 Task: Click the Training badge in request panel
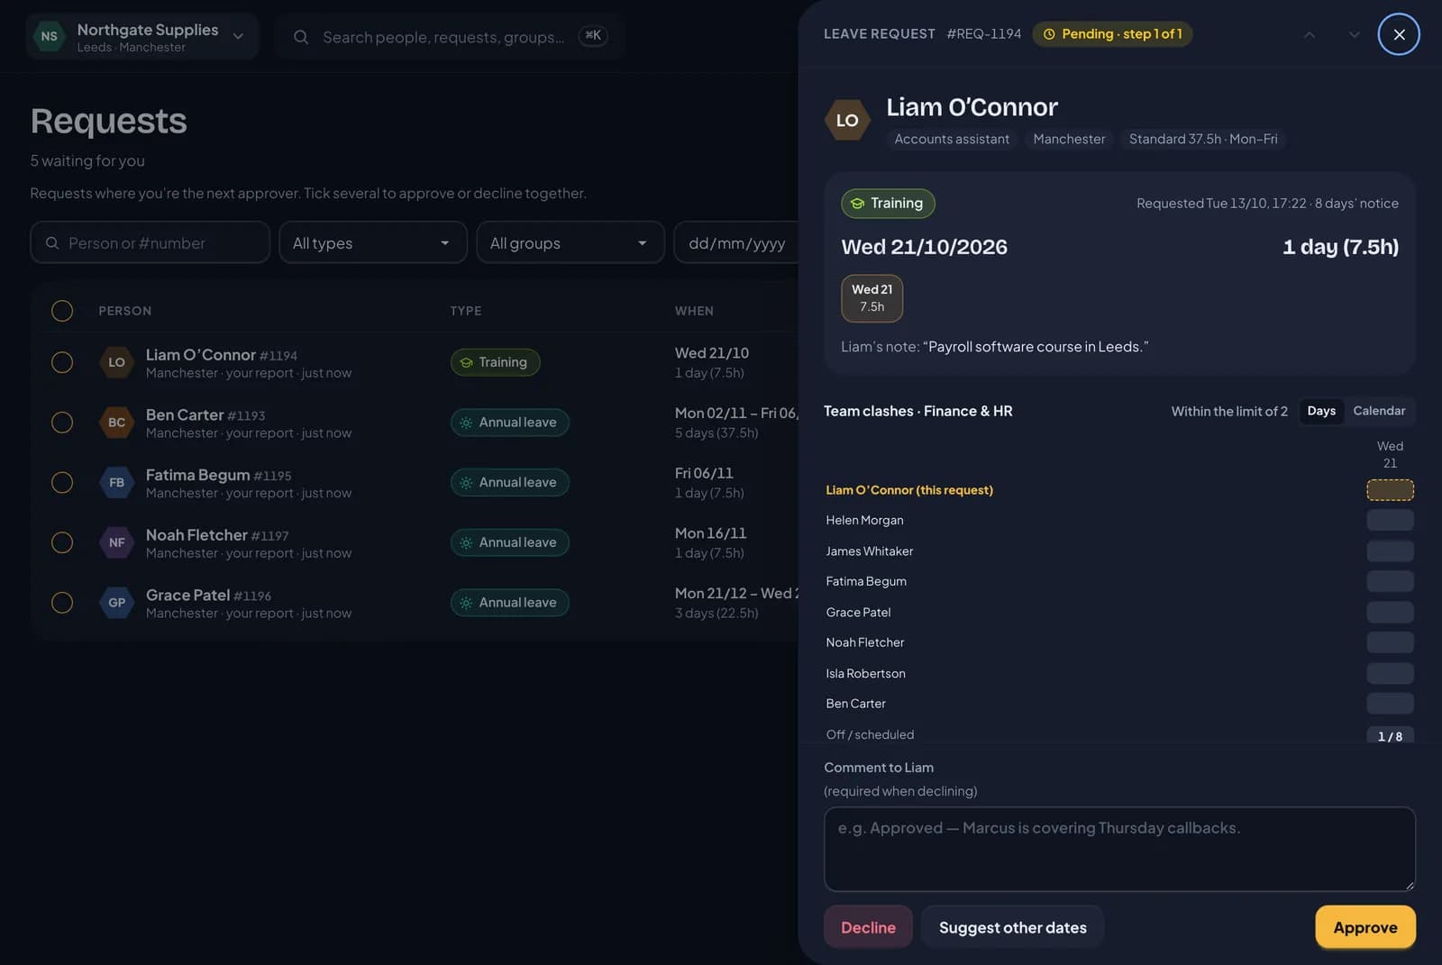click(888, 204)
